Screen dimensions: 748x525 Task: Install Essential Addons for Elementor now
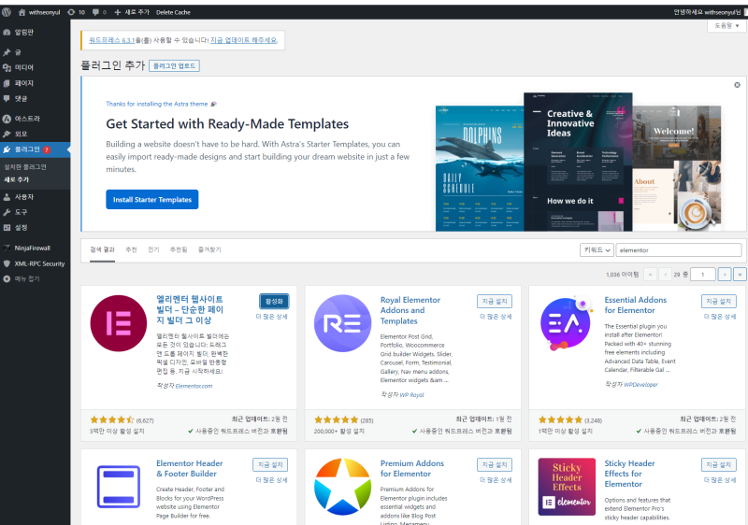coord(718,301)
